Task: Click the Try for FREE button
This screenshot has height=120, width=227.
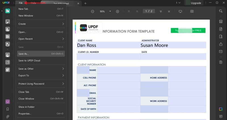Action: pyautogui.click(x=188, y=31)
